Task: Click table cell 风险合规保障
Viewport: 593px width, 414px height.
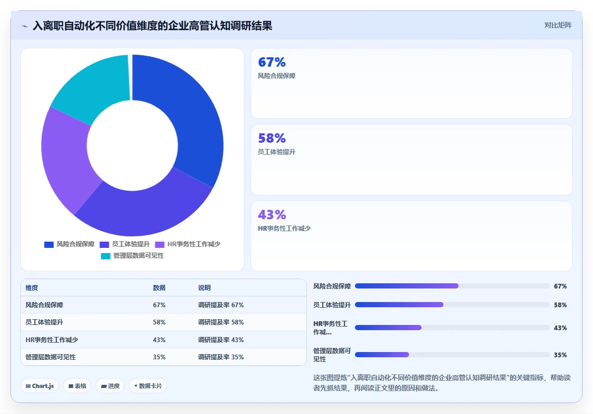Action: 44,305
